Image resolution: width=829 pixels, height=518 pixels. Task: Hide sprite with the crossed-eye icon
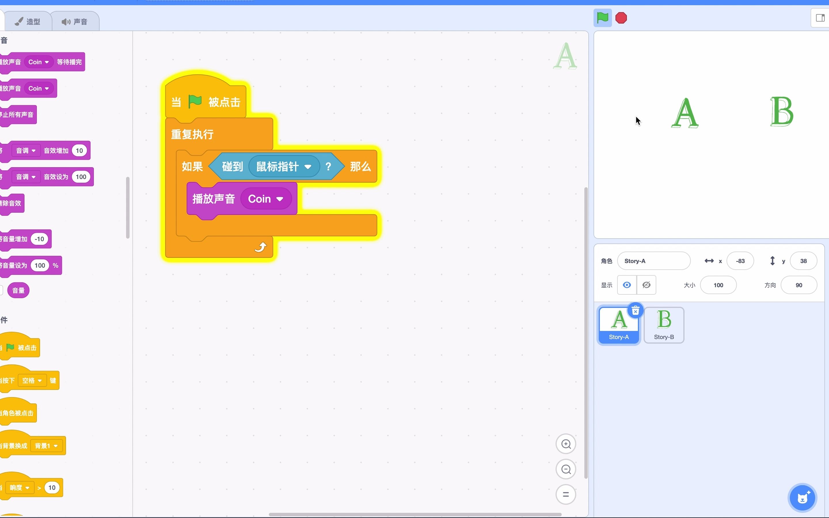(646, 285)
